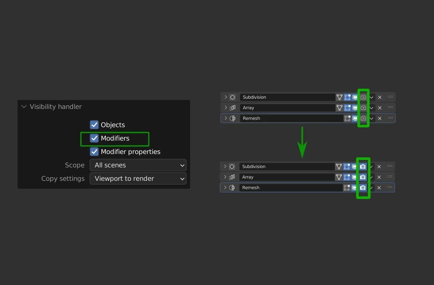Open the Copy settings dropdown

tap(138, 179)
